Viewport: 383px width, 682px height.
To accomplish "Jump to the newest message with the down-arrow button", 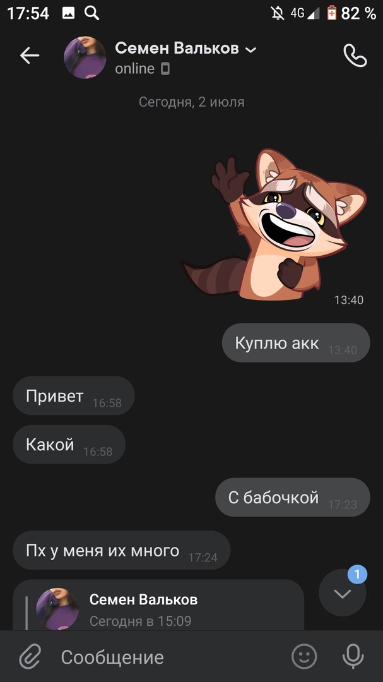I will (x=343, y=593).
